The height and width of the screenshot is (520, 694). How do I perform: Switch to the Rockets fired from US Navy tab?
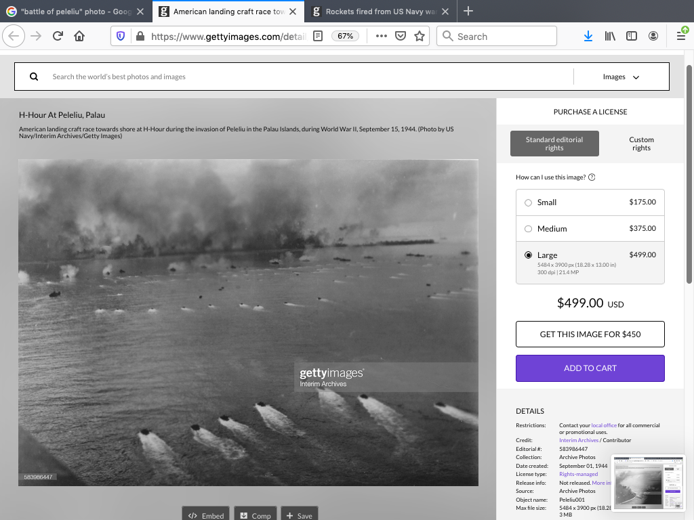click(377, 12)
